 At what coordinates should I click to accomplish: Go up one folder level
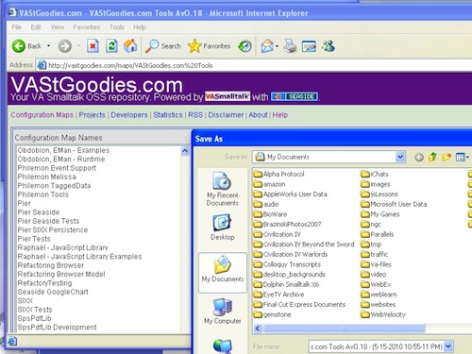click(433, 157)
